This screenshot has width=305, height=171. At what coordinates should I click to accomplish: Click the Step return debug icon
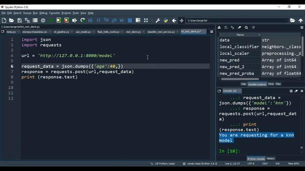pyautogui.click(x=114, y=20)
